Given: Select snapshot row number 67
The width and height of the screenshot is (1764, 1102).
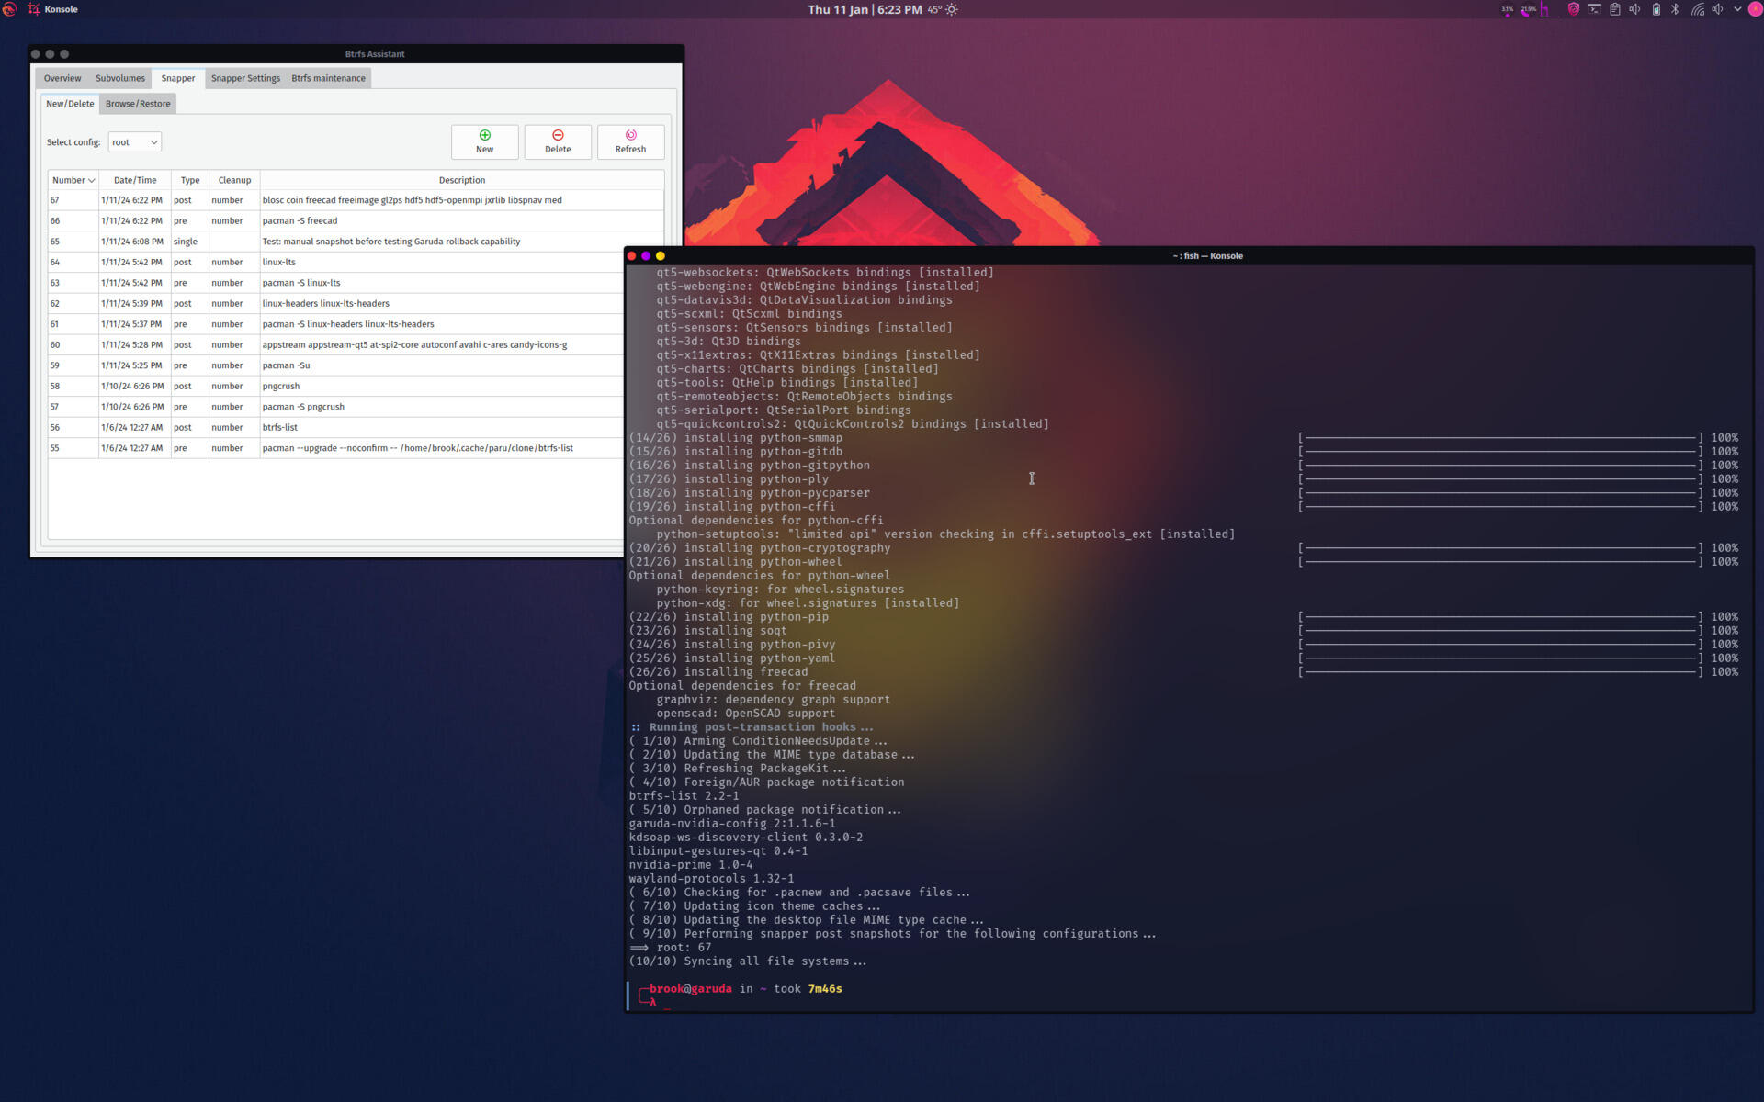Looking at the screenshot, I should (x=356, y=200).
